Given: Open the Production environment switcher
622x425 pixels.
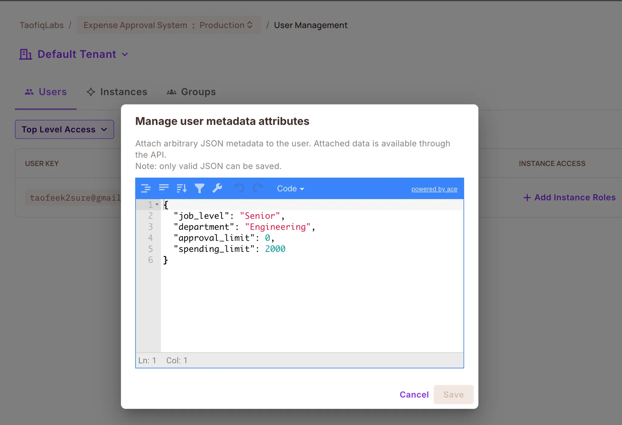Looking at the screenshot, I should [x=226, y=25].
